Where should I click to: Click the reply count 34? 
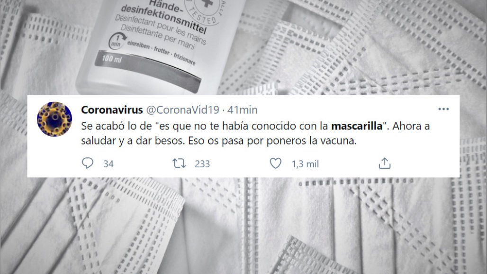(x=108, y=164)
